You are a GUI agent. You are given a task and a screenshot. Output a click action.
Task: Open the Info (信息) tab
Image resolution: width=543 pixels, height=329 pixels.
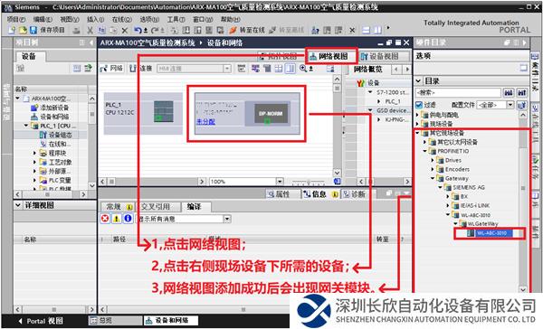(x=319, y=194)
